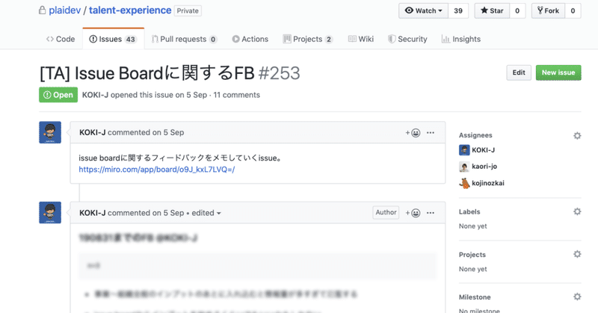Screen dimensions: 598x313
Task: Fork the repository
Action: 548,10
